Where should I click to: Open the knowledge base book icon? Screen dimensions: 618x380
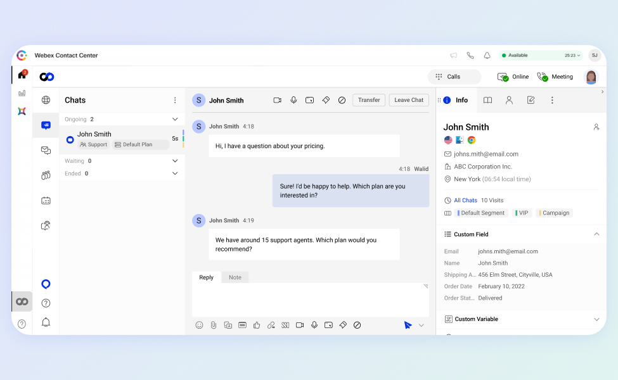pos(487,101)
